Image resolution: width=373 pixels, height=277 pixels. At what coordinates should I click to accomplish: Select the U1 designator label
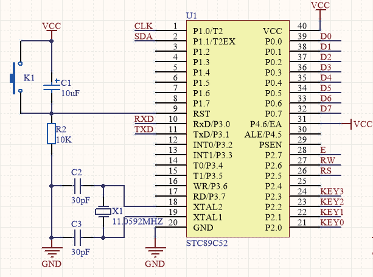pos(192,16)
